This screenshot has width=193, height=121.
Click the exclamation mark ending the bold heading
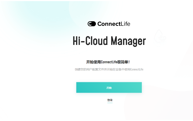pos(129,62)
